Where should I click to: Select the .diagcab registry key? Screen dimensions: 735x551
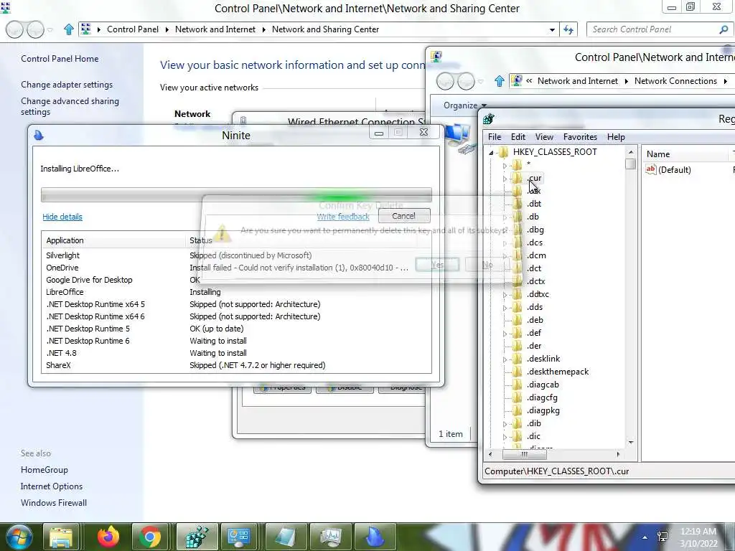pyautogui.click(x=543, y=385)
